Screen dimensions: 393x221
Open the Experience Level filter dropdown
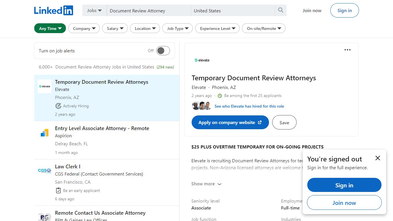pyautogui.click(x=217, y=28)
